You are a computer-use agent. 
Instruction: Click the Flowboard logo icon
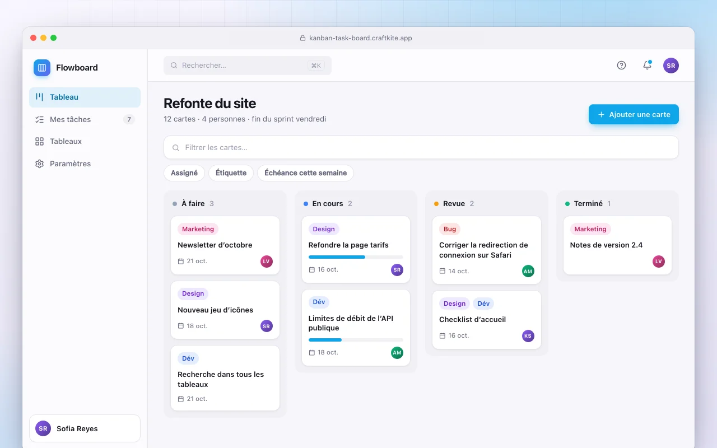coord(42,68)
